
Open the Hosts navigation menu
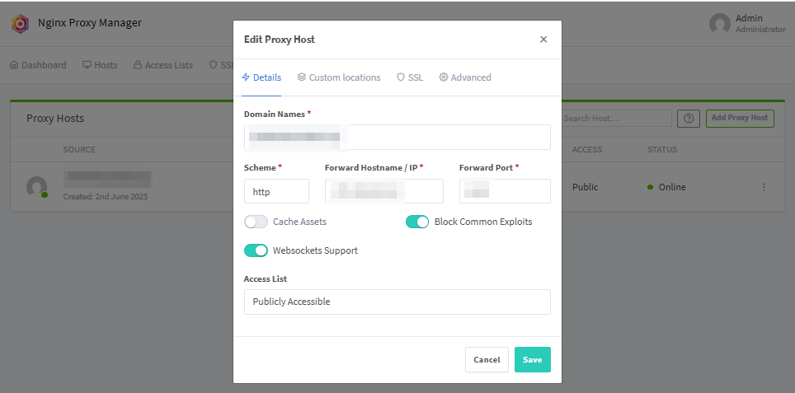100,65
